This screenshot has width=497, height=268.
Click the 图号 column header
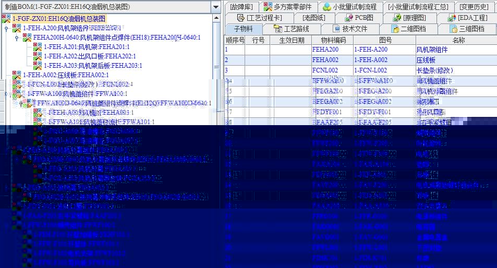385,40
